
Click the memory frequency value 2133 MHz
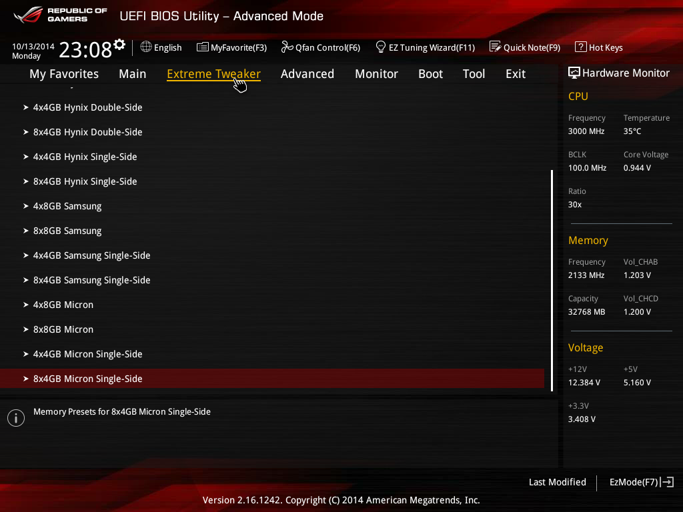[586, 275]
